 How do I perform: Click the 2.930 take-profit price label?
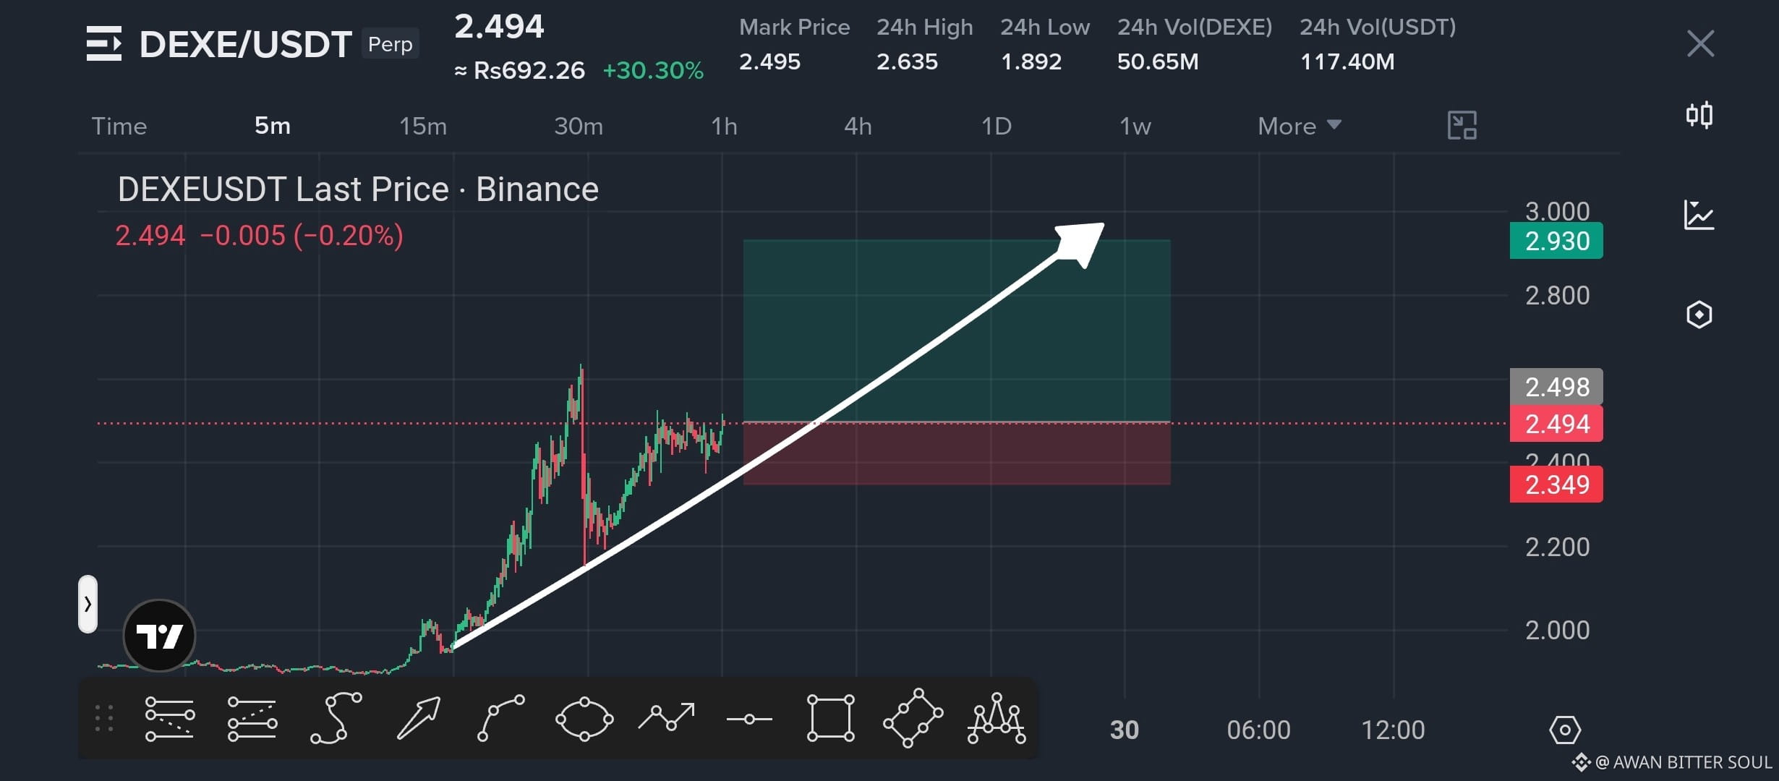point(1556,241)
